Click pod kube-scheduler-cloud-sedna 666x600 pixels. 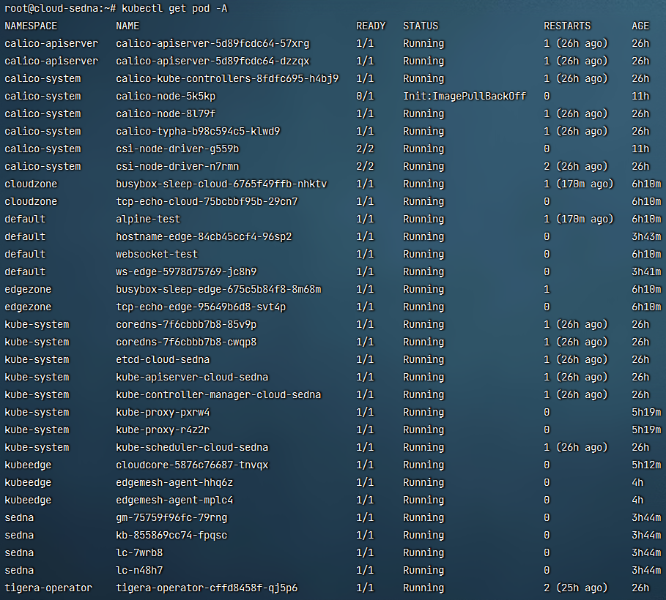192,447
